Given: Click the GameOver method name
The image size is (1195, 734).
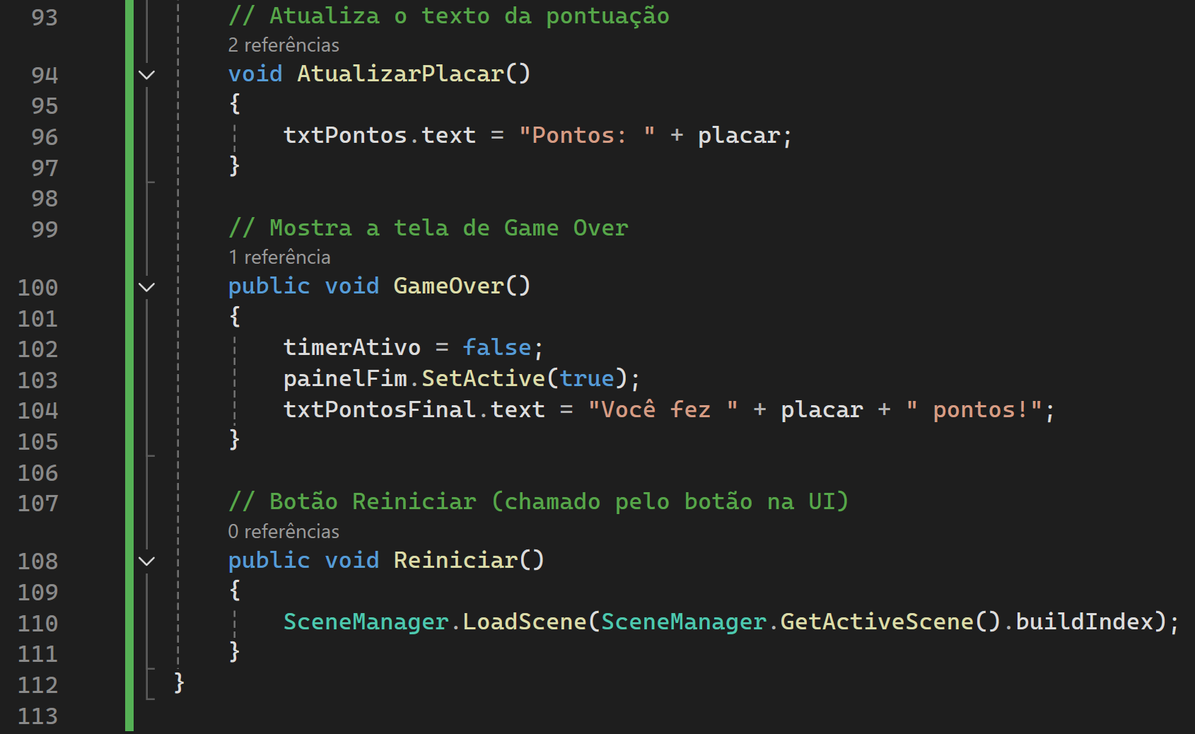Looking at the screenshot, I should pos(448,286).
